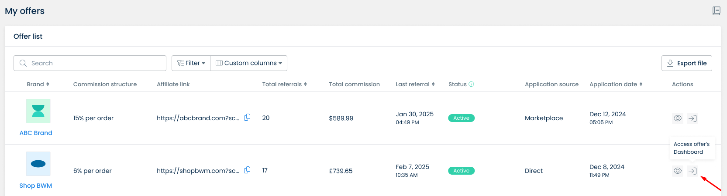Copy Shop BWM affiliate link
The width and height of the screenshot is (727, 196).
point(247,170)
